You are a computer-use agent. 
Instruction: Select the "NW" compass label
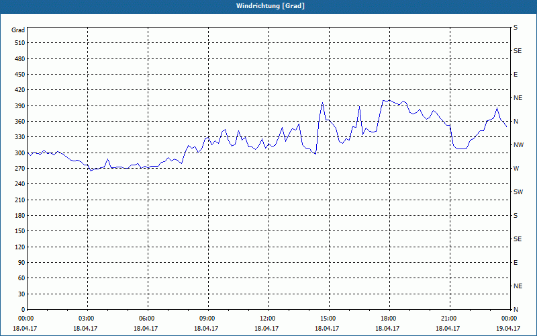point(518,145)
